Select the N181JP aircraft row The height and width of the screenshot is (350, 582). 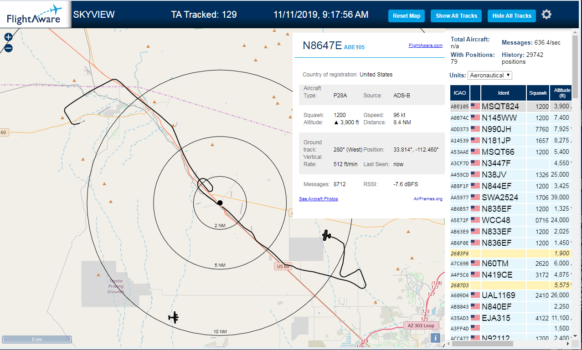click(510, 141)
